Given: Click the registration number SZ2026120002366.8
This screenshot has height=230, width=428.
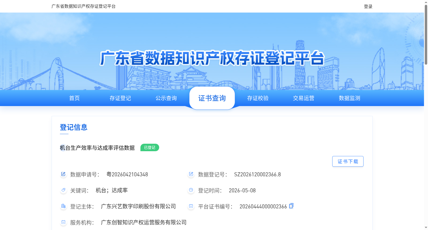Looking at the screenshot, I should [258, 174].
